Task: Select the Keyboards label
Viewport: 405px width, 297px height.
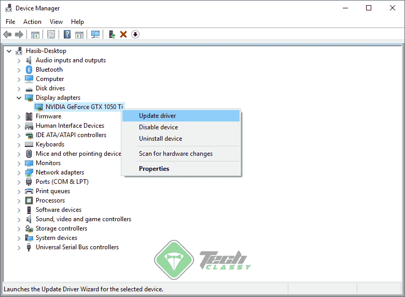Action: pos(50,144)
